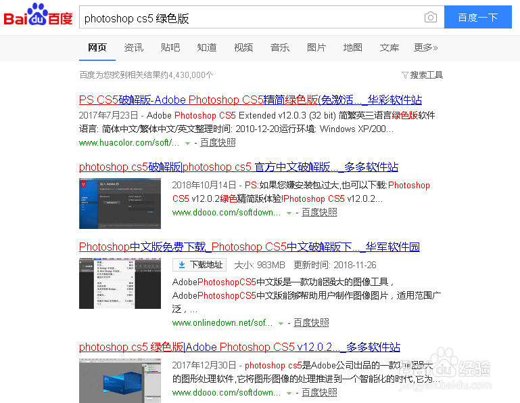Open photoshop cs5 绿色版 Adobe Photoshop CS5 v12.0.2 result

(x=239, y=347)
